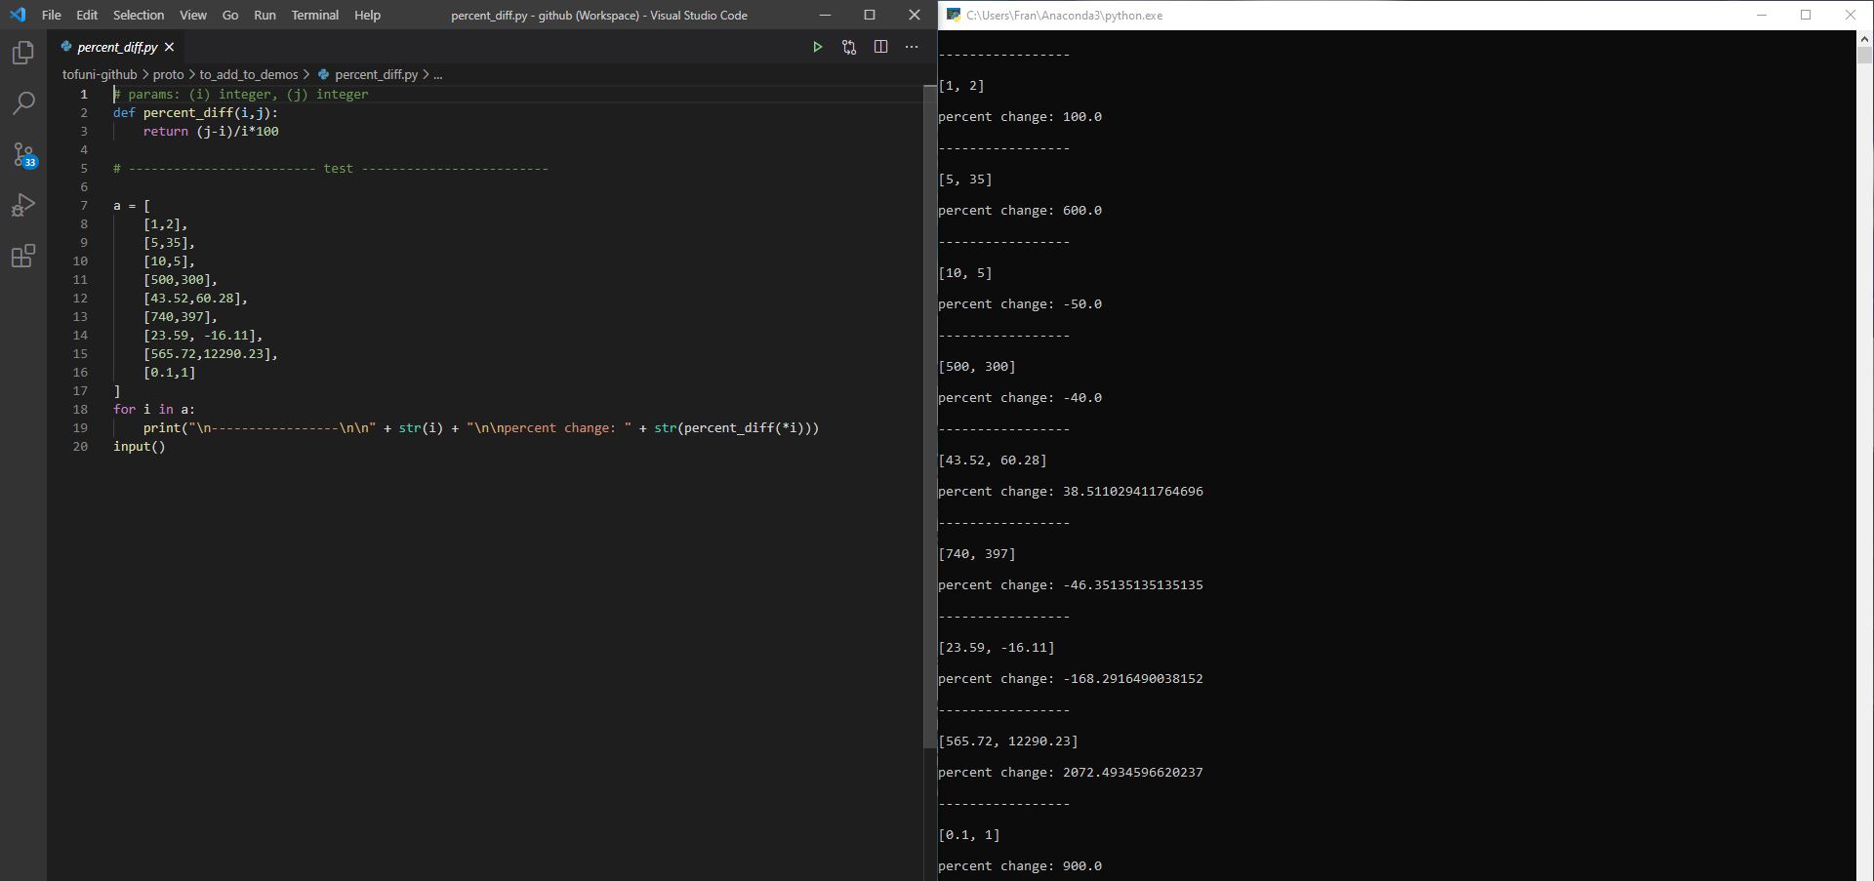Open the Explorer view in activity bar
This screenshot has height=881, width=1874.
pyautogui.click(x=23, y=53)
